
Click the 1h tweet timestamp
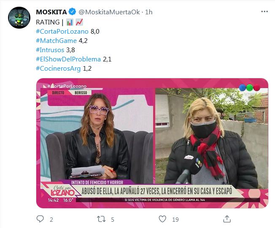(x=149, y=12)
